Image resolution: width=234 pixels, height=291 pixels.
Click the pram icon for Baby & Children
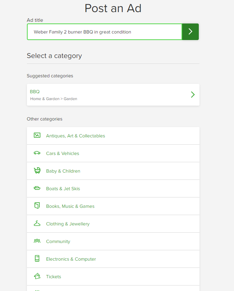[x=37, y=171]
